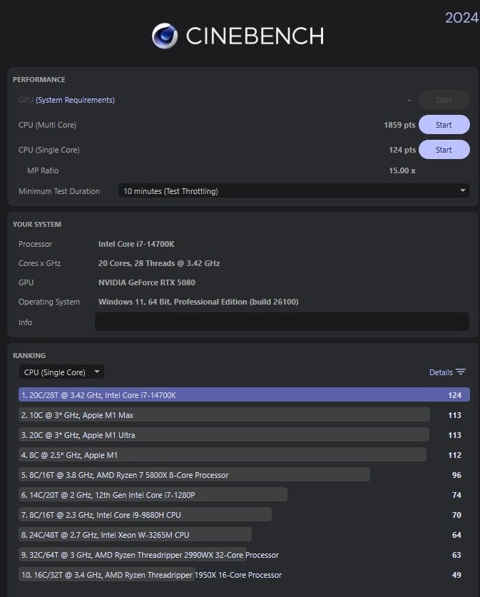Image resolution: width=480 pixels, height=597 pixels.
Task: Select ranking row AMD Ryzen 7 5800X
Action: 244,475
